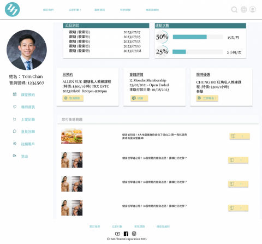The width and height of the screenshot is (262, 244).
Task: Open 條款及細則 link in the footer
Action: (x=163, y=227)
